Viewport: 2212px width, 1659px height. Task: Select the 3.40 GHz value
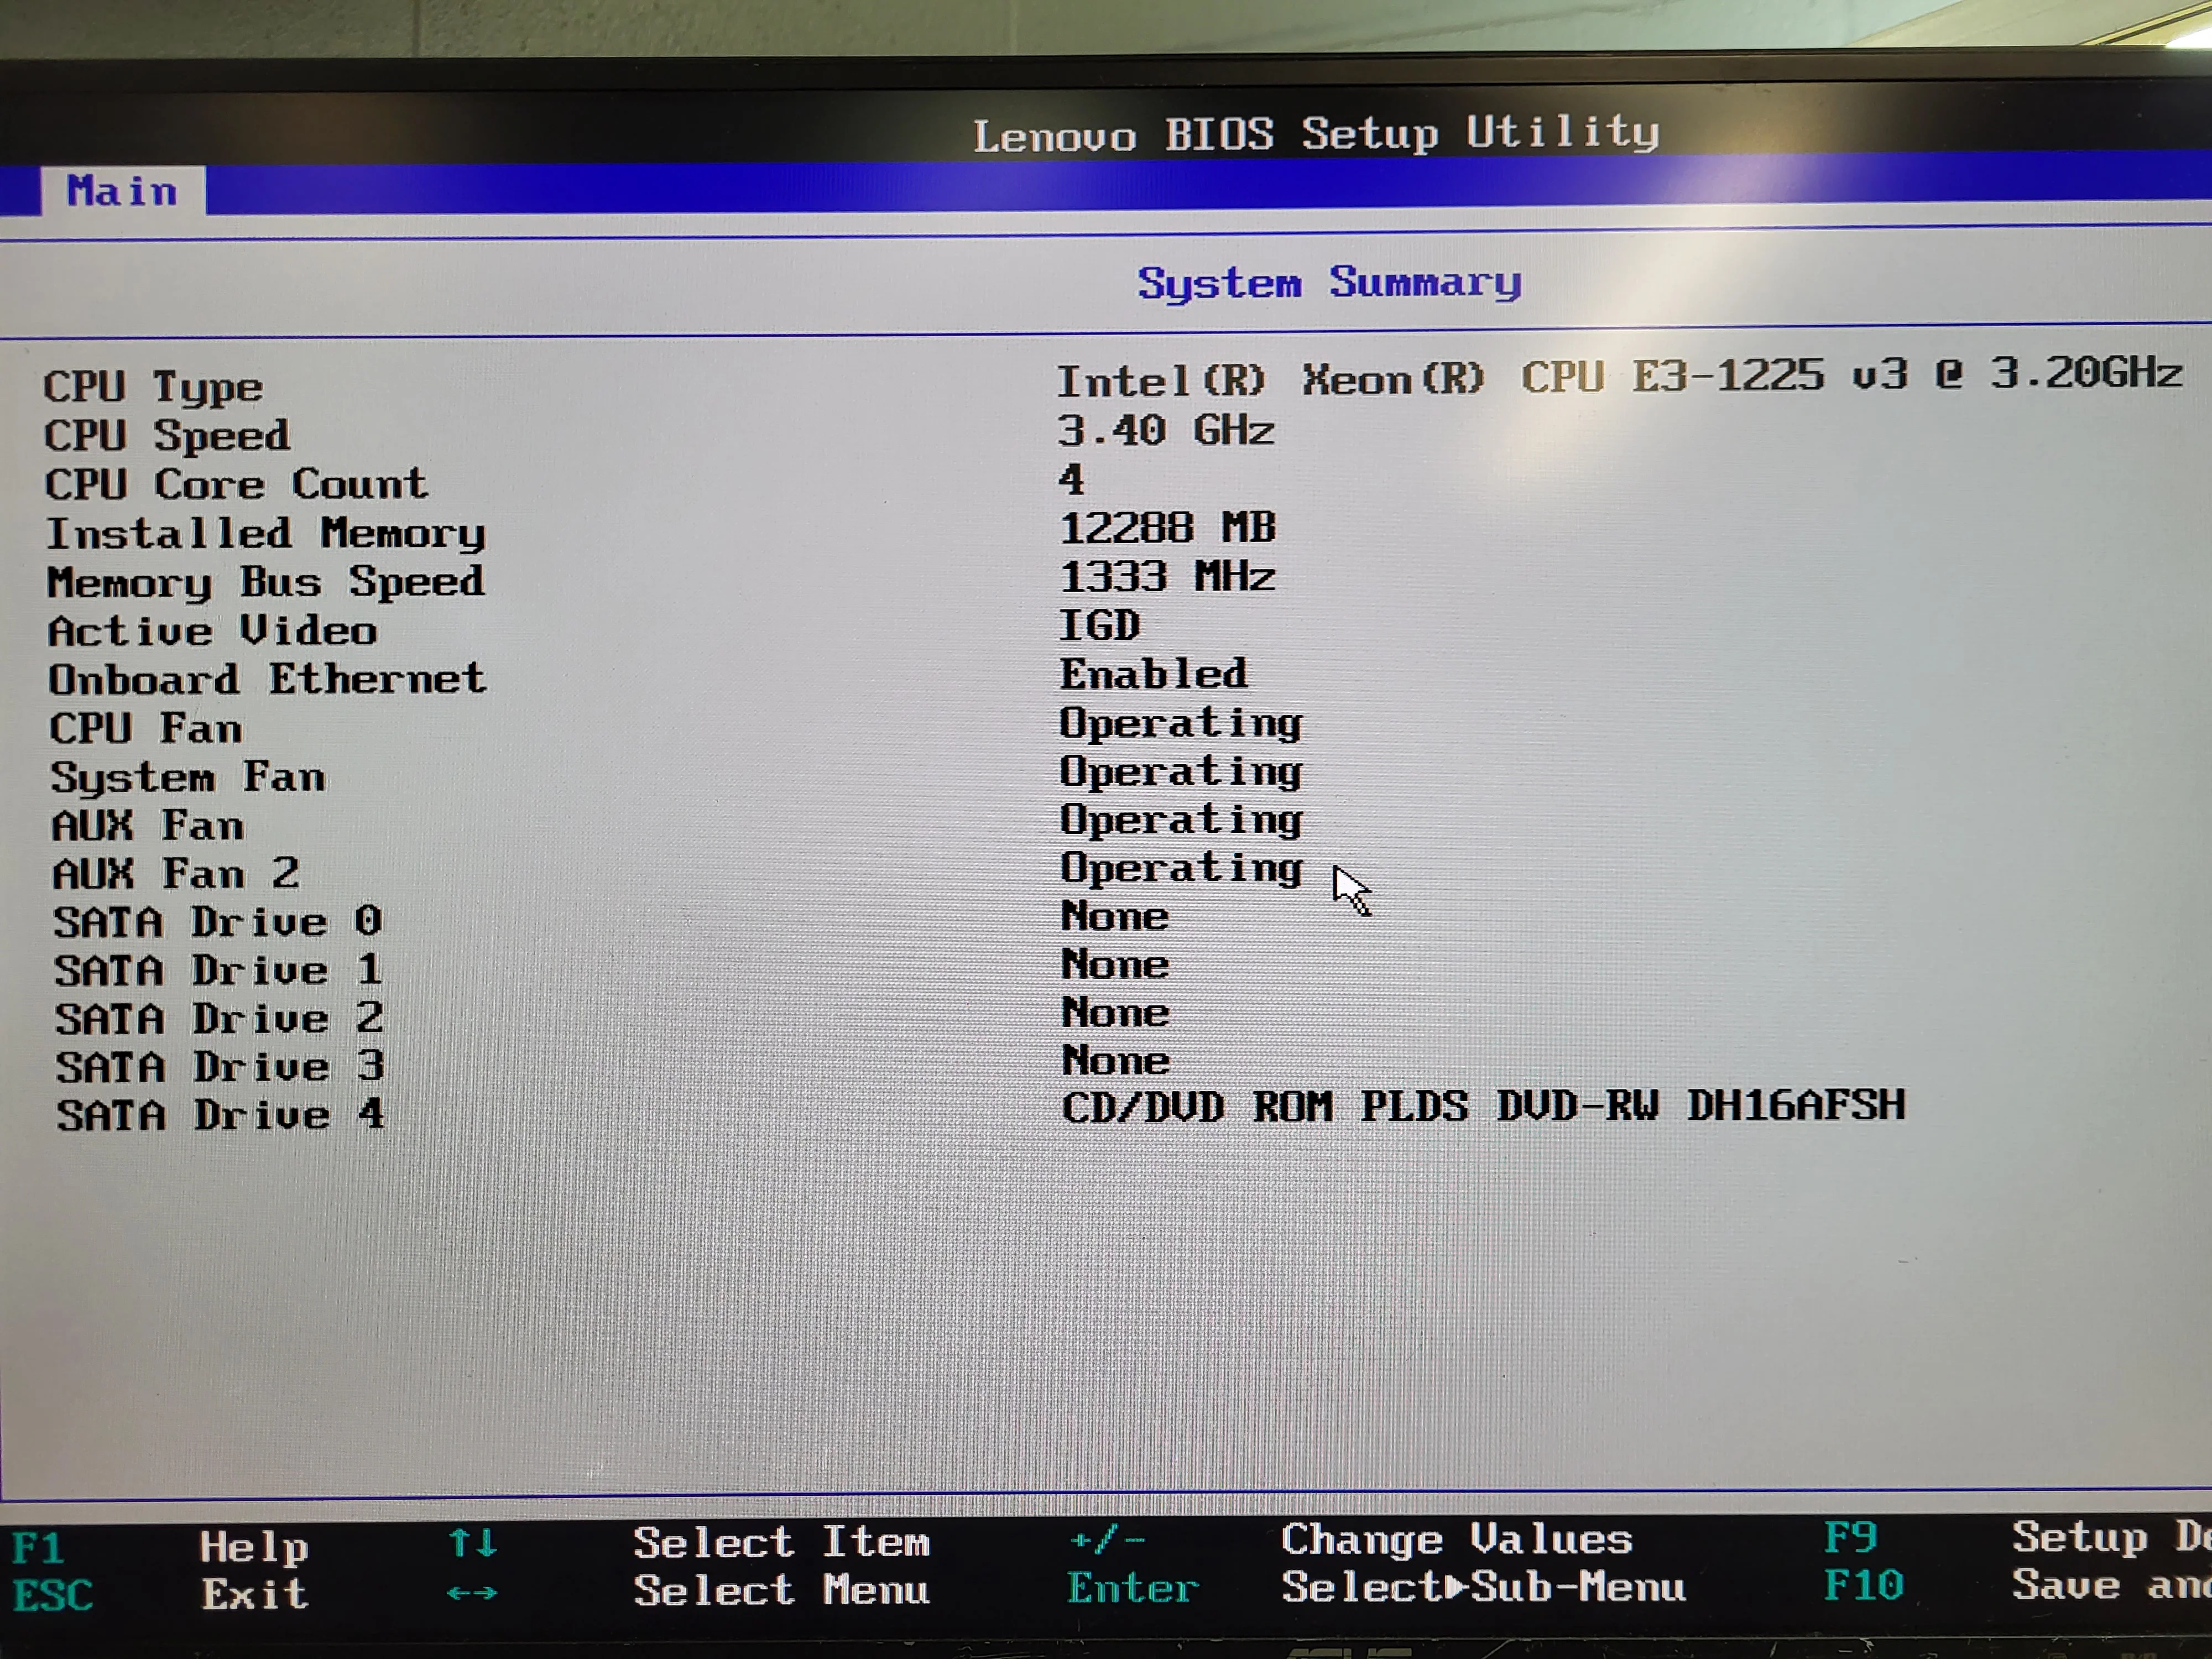1166,431
